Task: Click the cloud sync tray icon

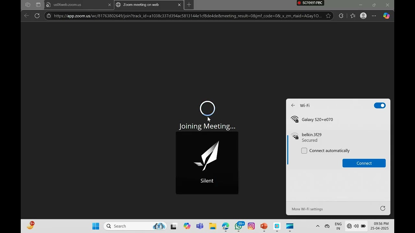Action: tap(327, 226)
